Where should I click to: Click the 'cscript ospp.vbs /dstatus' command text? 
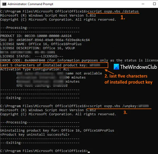tap(113, 11)
